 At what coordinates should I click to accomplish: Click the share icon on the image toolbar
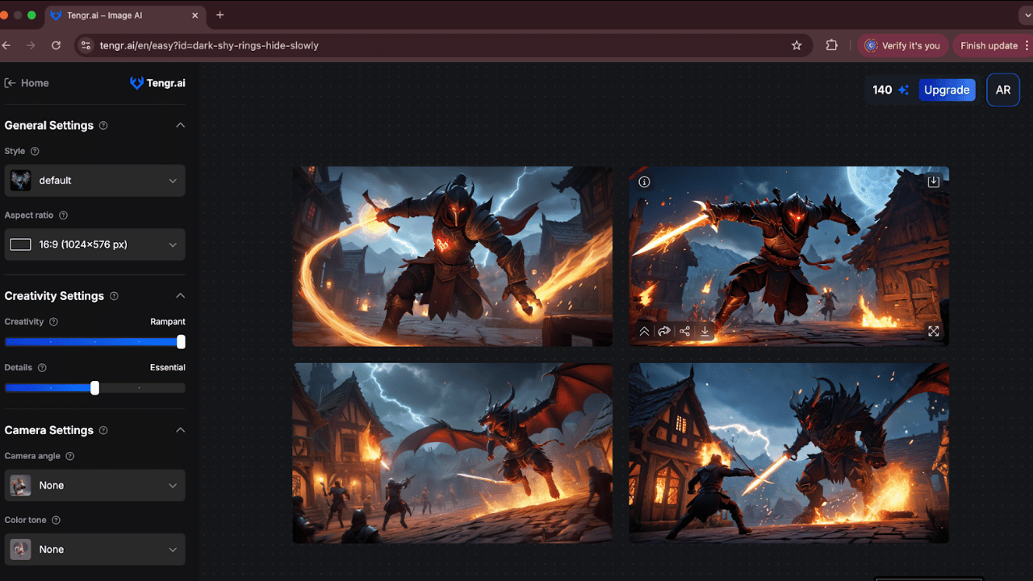[684, 331]
